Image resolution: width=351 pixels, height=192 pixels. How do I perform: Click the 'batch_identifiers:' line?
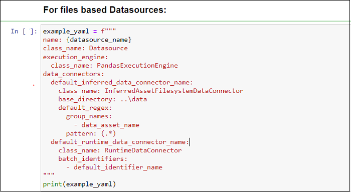click(93, 159)
